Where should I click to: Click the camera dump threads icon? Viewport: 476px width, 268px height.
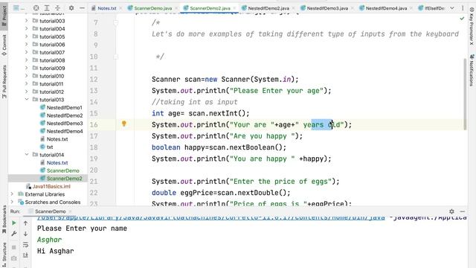click(14, 258)
